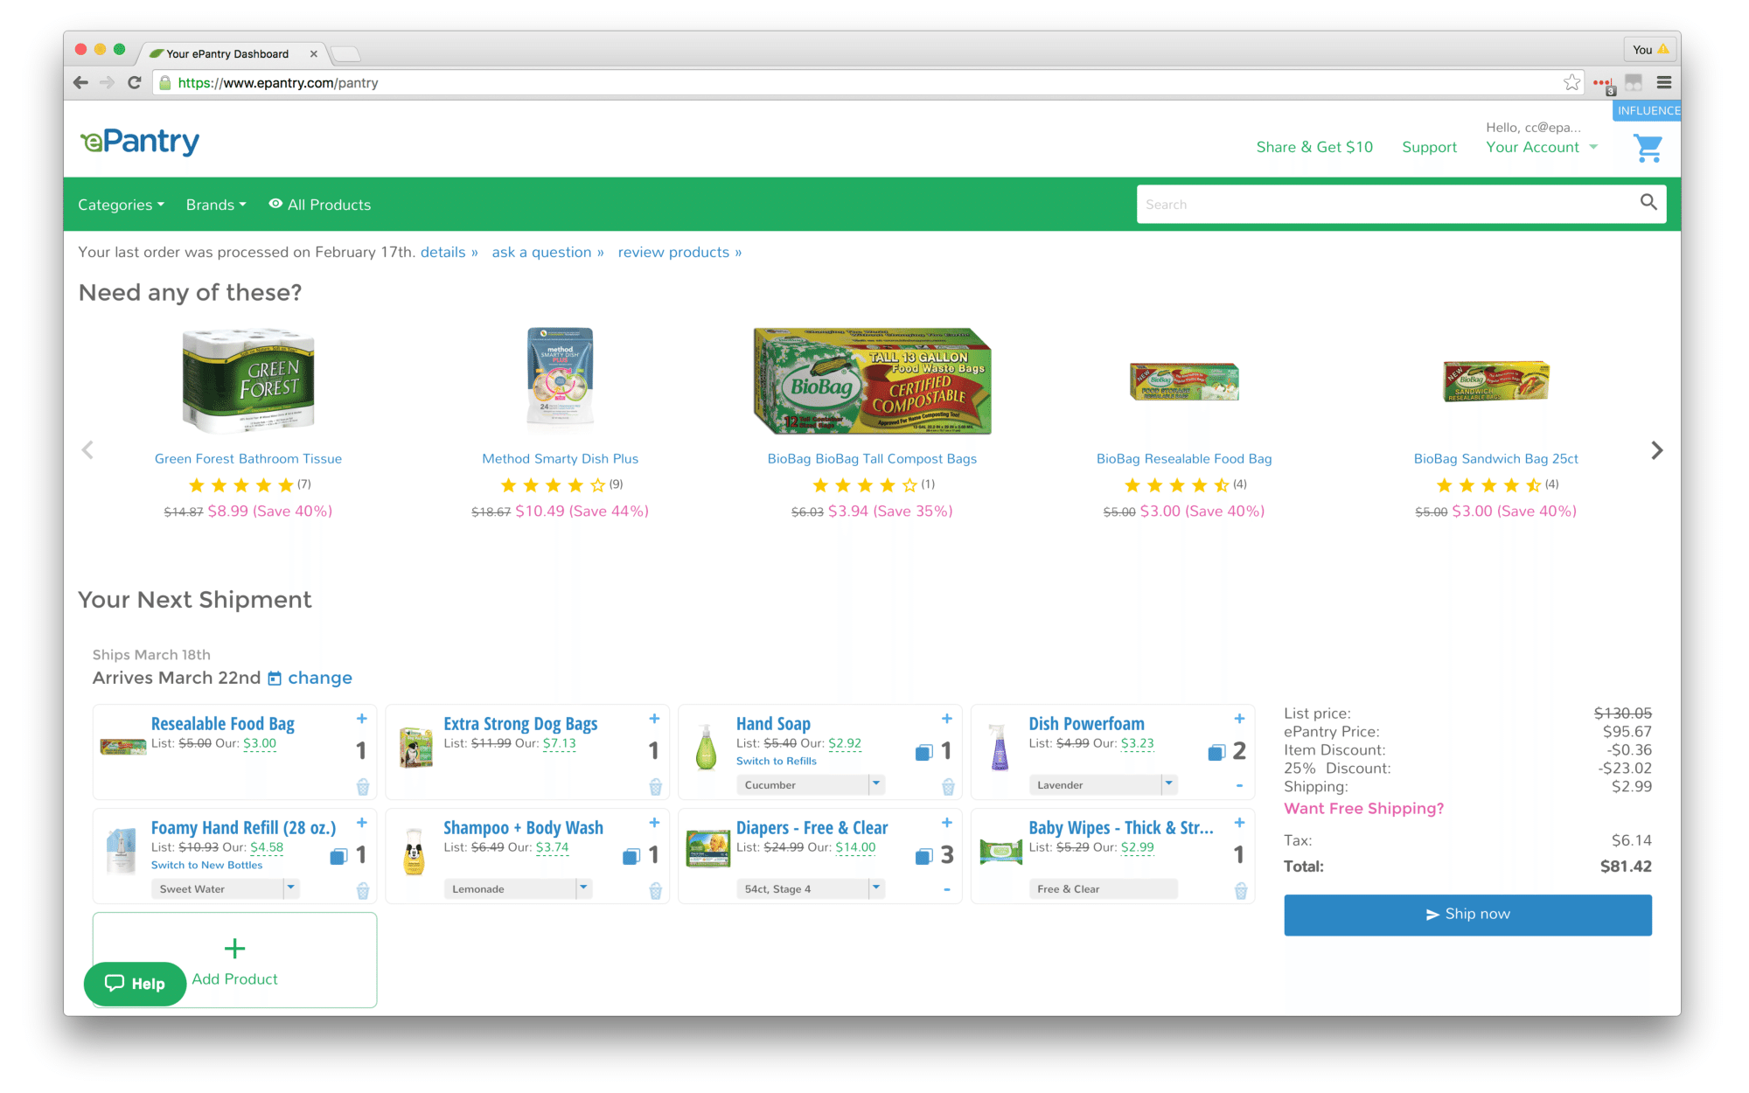Bookmark page with the star icon

[1571, 83]
